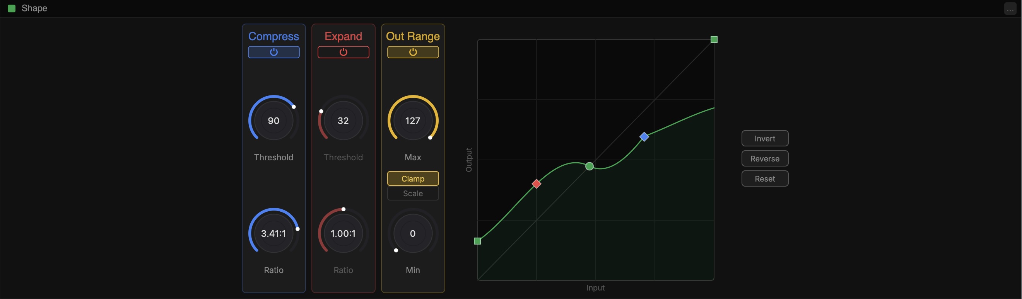Click the green circle midpoint handle on curve
Viewport: 1022px width, 299px height.
[x=590, y=166]
